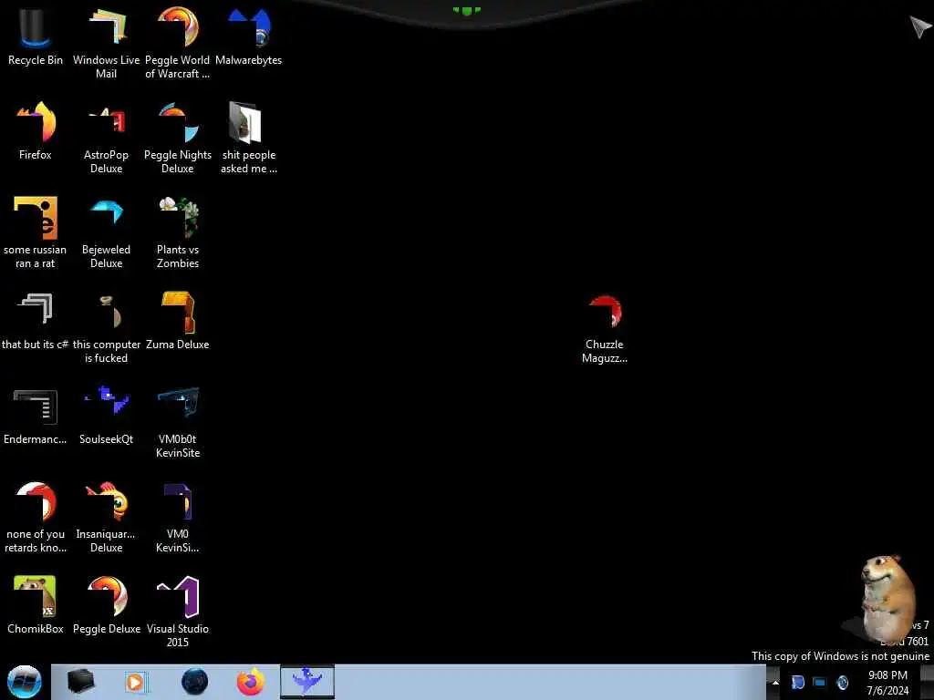Image resolution: width=934 pixels, height=700 pixels.
Task: Launch SoulseekQt from the desktop
Action: pos(107,416)
